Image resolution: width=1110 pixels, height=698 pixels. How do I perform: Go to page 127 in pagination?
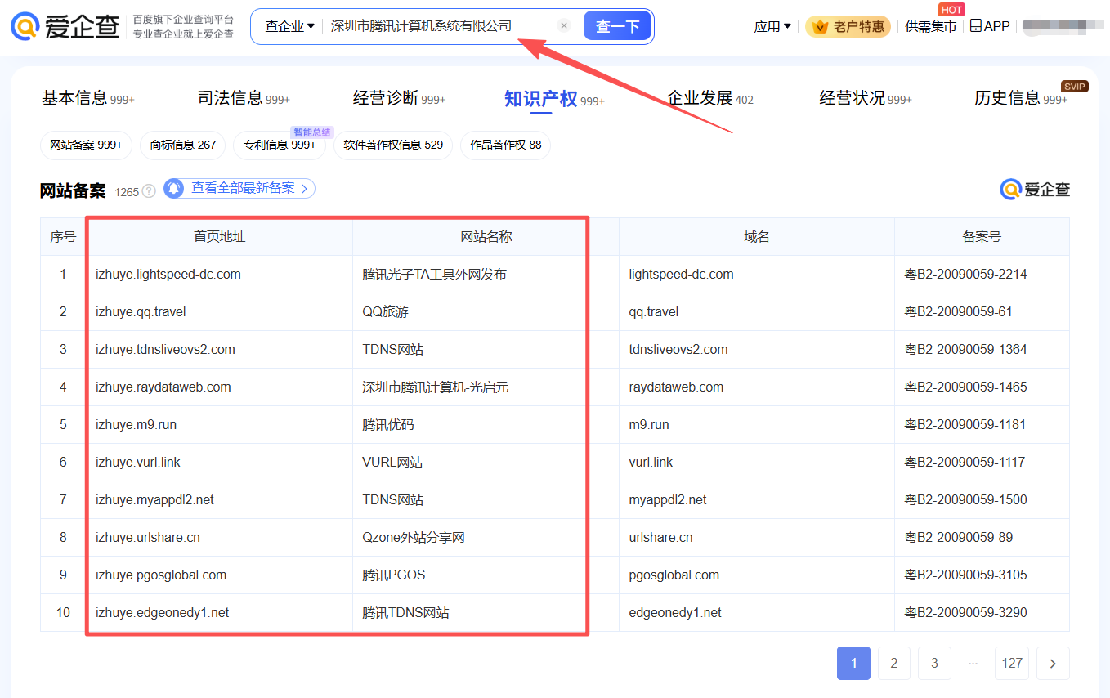[x=1012, y=663]
